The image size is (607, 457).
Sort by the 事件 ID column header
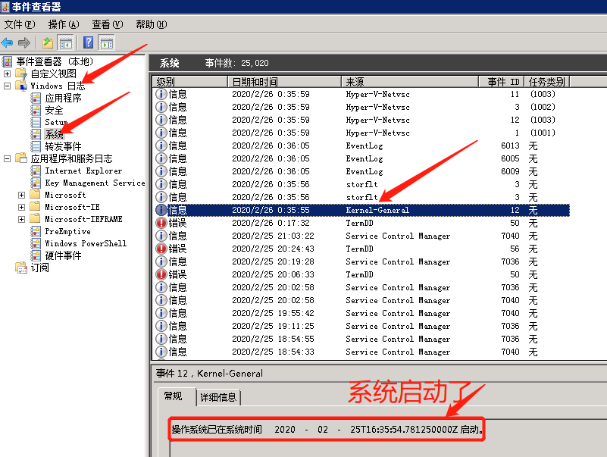tap(502, 82)
